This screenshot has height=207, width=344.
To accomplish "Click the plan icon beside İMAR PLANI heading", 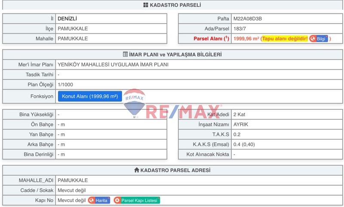I will tap(125, 55).
